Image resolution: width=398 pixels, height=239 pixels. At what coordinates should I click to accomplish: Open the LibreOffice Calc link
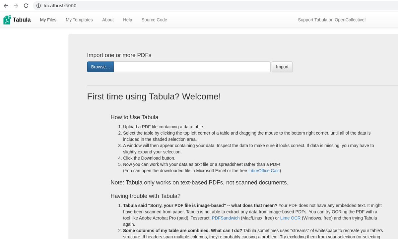point(264,170)
